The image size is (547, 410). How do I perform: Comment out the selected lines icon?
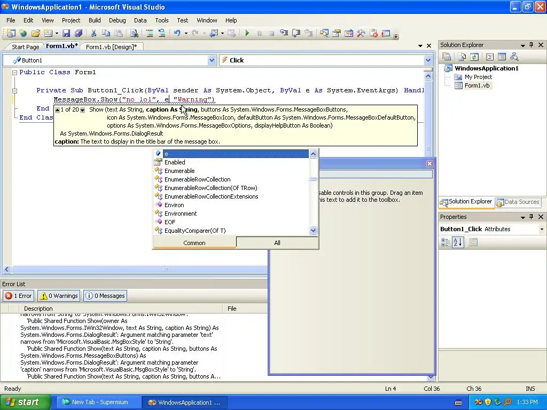pyautogui.click(x=150, y=33)
